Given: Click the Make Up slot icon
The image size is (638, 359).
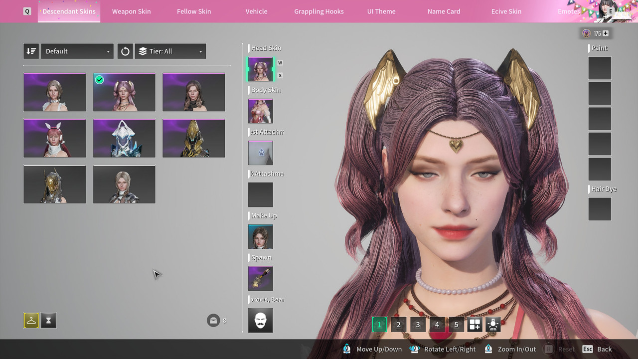Looking at the screenshot, I should pyautogui.click(x=261, y=237).
